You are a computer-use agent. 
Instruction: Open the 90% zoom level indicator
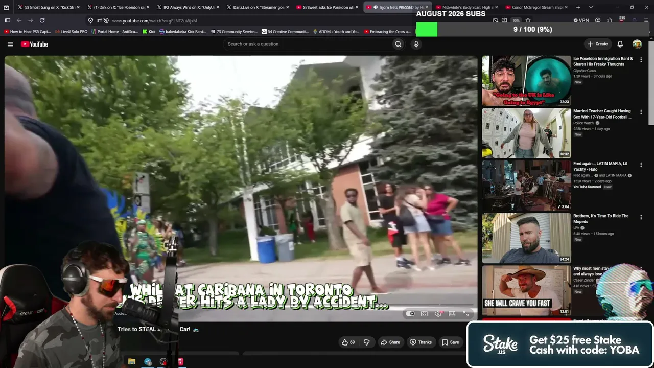pyautogui.click(x=516, y=20)
